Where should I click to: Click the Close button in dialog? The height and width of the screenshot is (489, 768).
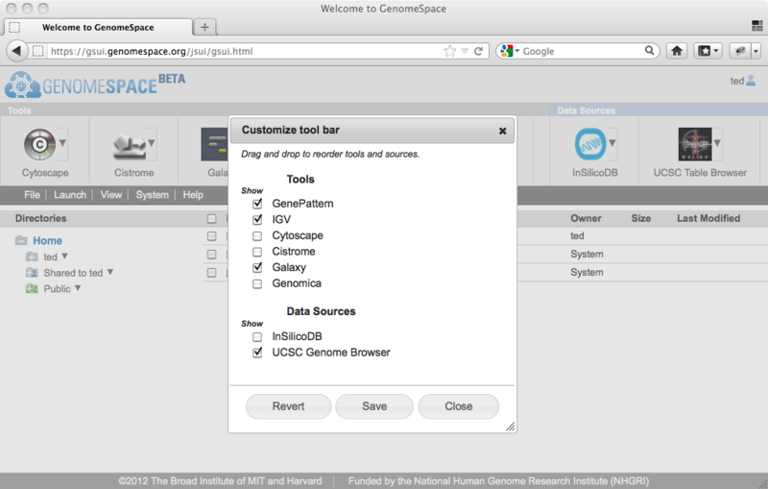click(459, 406)
